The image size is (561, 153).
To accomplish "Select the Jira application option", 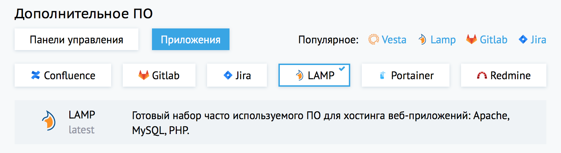I will pyautogui.click(x=237, y=75).
